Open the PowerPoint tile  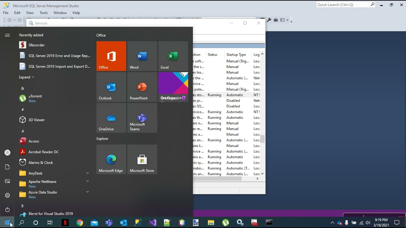pos(142,87)
